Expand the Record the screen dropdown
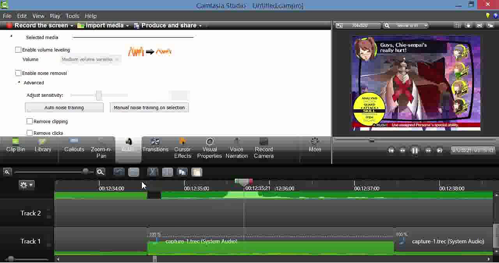This screenshot has height=263, width=499. [72, 26]
